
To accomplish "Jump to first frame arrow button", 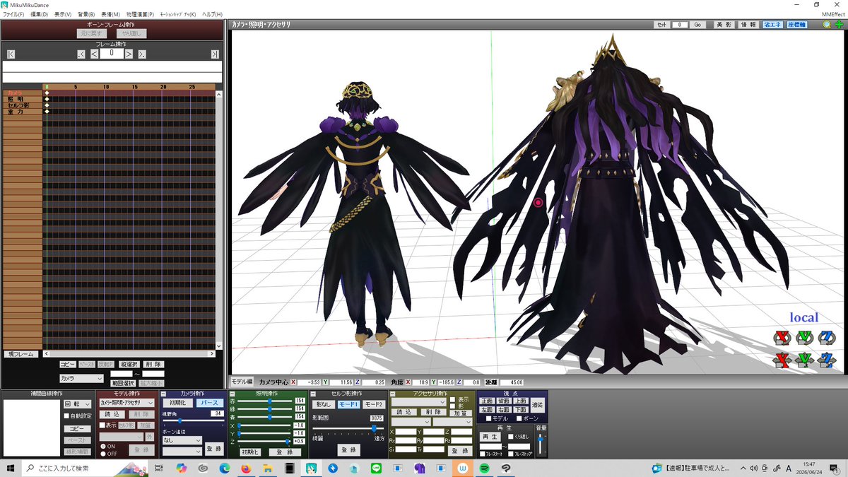I will click(x=11, y=54).
